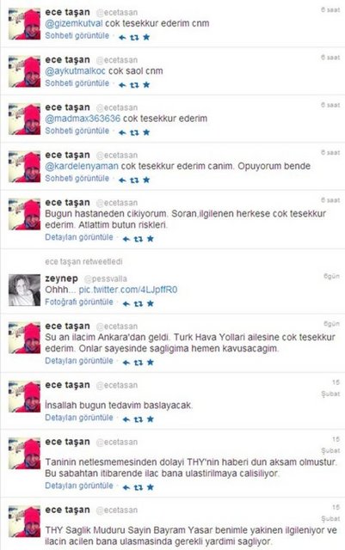Open @kardelenyaman profile mention
Viewport: 345px width, 550px height.
coord(82,166)
